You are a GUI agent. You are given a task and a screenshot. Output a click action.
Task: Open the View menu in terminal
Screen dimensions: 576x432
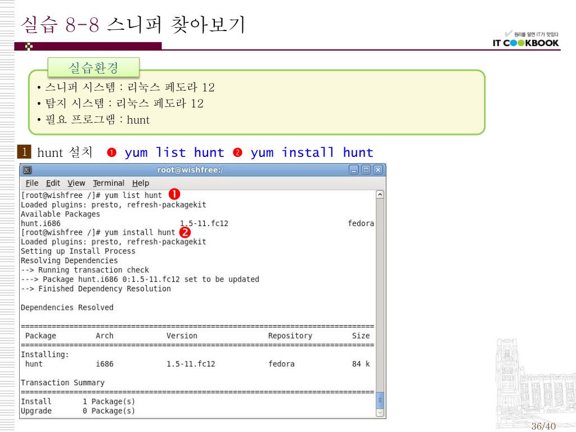coord(76,183)
